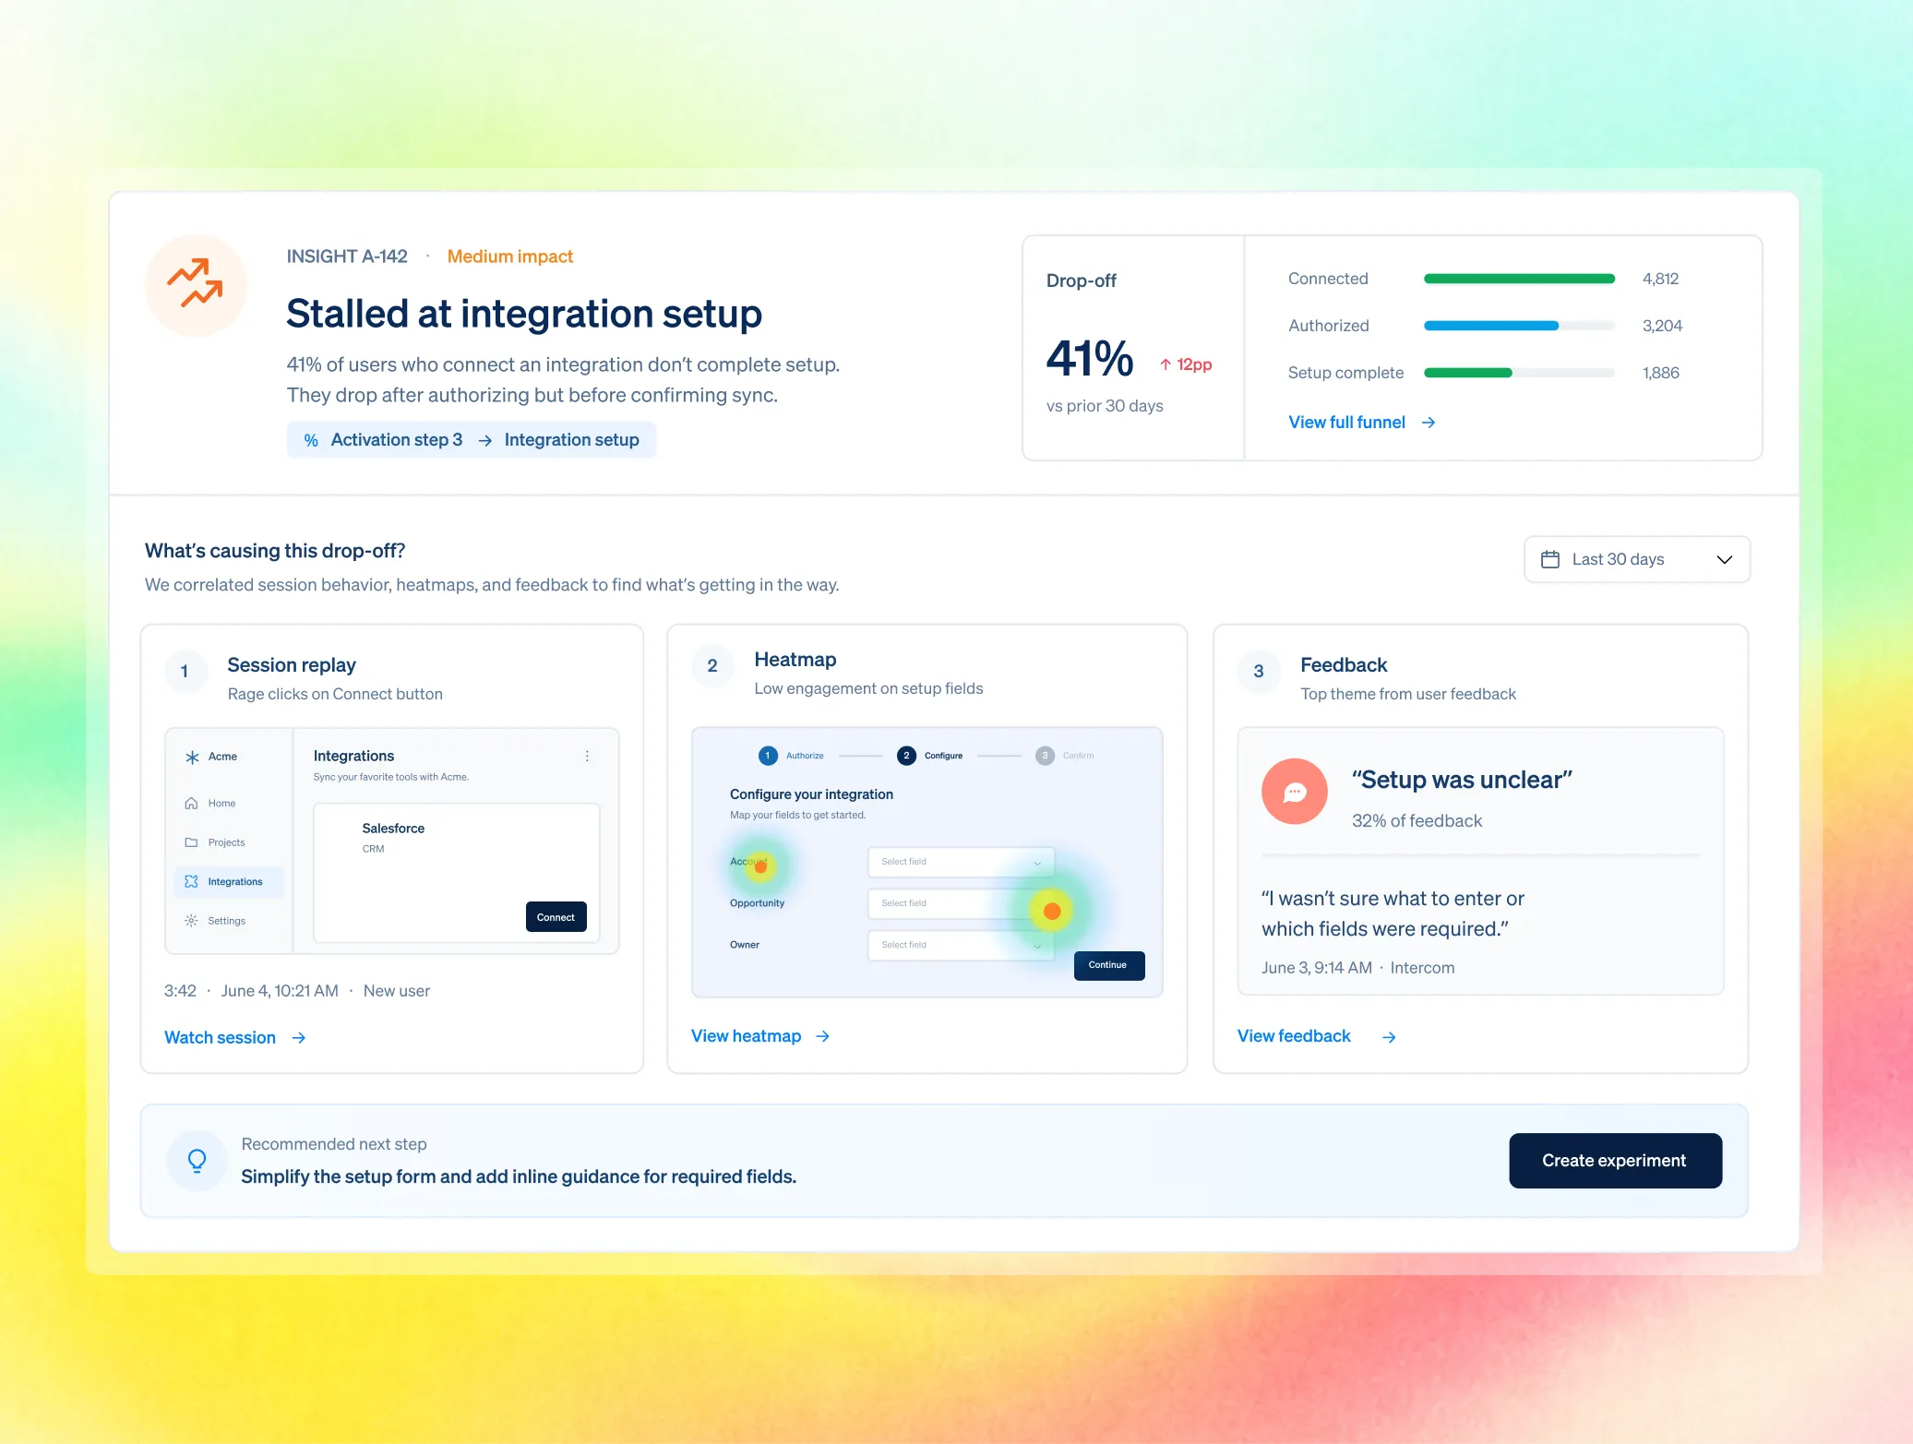Click the Continue button in heatmap preview

[x=1108, y=965]
